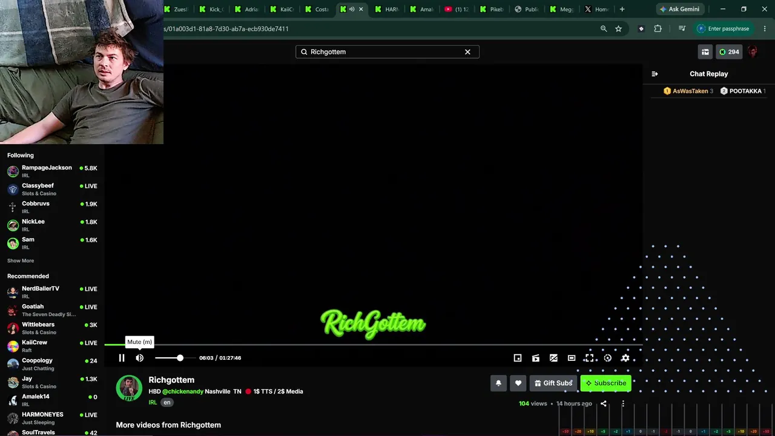Image resolution: width=775 pixels, height=436 pixels.
Task: Click the green Subscribe button
Action: 606,383
